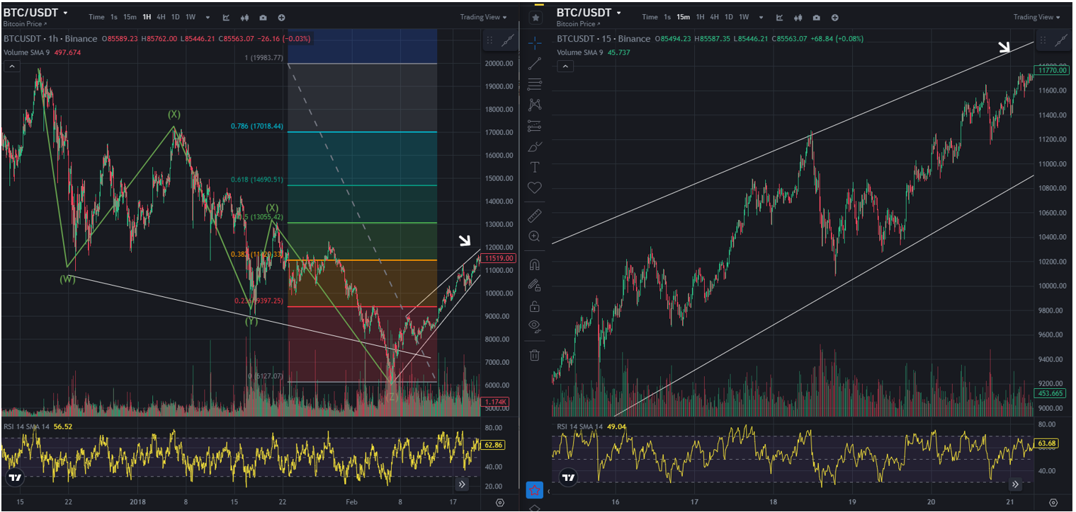Open left chart axis settings hexagon
The height and width of the screenshot is (512, 1076).
point(500,503)
